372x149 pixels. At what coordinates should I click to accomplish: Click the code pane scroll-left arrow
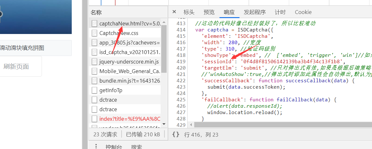coord(191,125)
